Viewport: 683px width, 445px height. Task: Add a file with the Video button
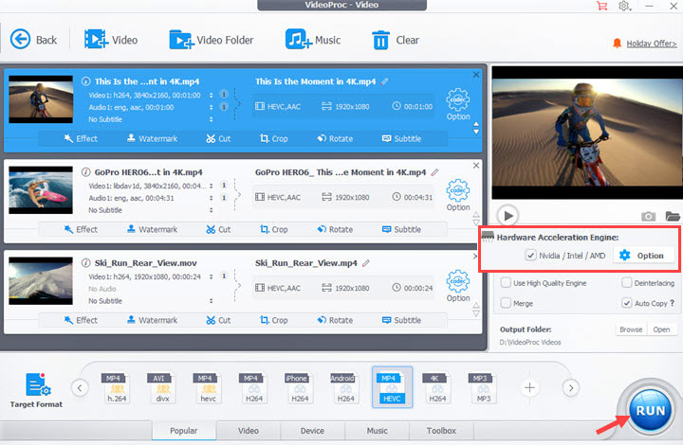111,40
